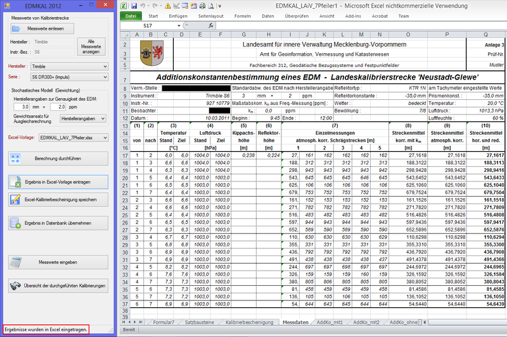Open Customize Quick Access Toolbar arrow
Image resolution: width=507 pixels, height=337 pixels.
click(219, 6)
